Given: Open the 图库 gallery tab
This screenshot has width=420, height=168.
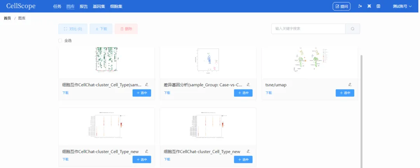Looking at the screenshot, I should (x=70, y=7).
